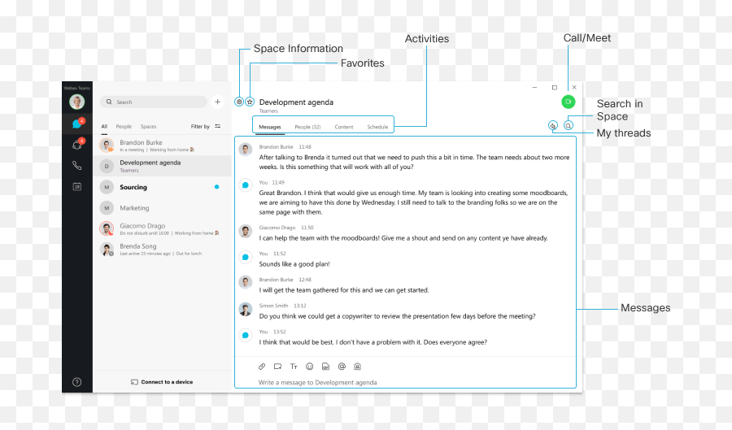Screen dimensions: 732x430
Task: Click the 'Sounds like a good plan!' message
Action: pos(294,264)
